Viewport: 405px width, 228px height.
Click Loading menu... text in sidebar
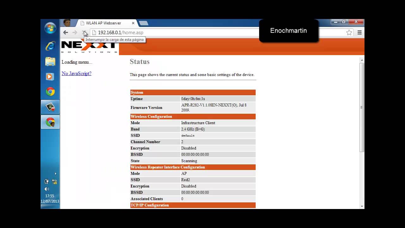[x=77, y=62]
